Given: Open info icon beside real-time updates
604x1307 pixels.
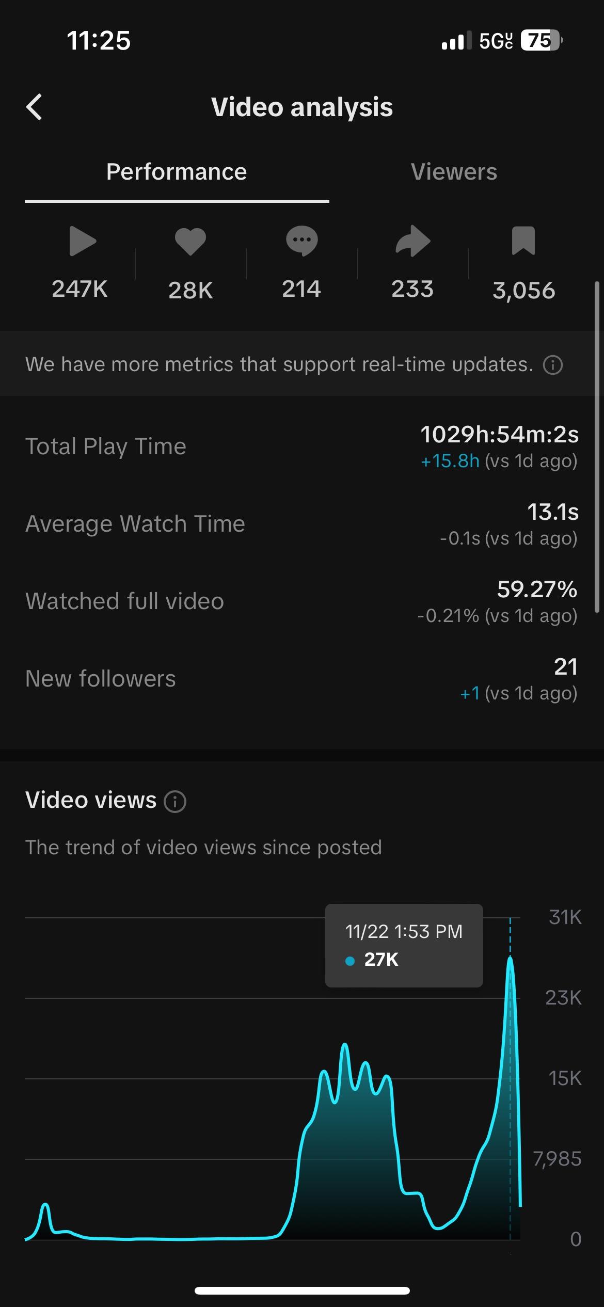Looking at the screenshot, I should [553, 365].
